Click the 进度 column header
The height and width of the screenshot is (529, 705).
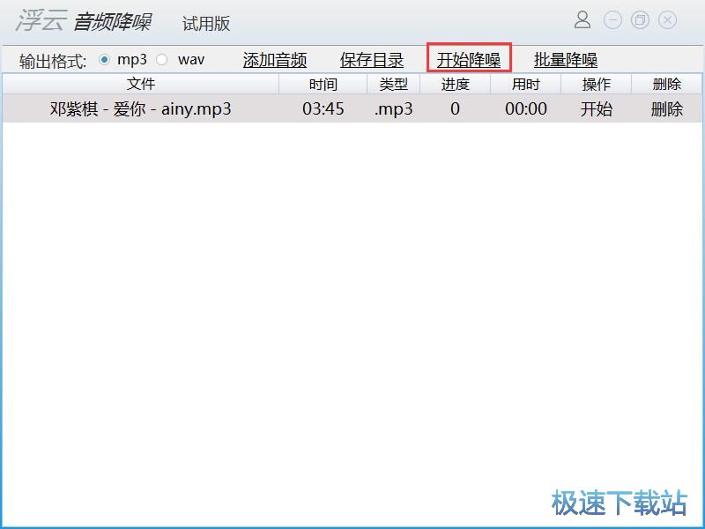pos(455,84)
